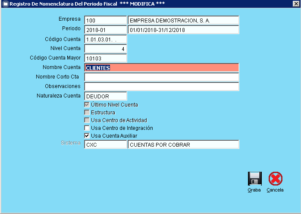Focus the Nivel Cuenta field
Image resolution: width=301 pixels, height=214 pixels.
pyautogui.click(x=105, y=49)
